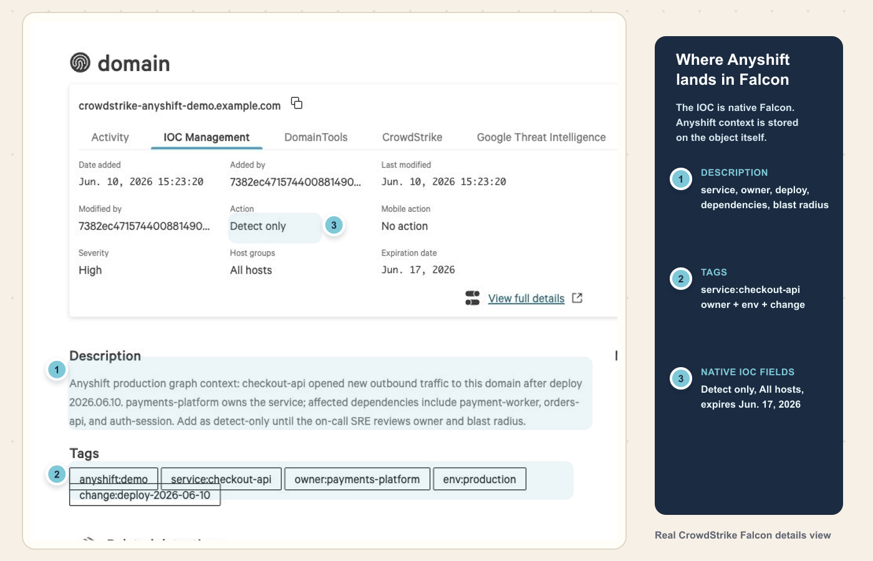Copy the domain name with the copy icon
This screenshot has width=873, height=561.
pyautogui.click(x=297, y=103)
